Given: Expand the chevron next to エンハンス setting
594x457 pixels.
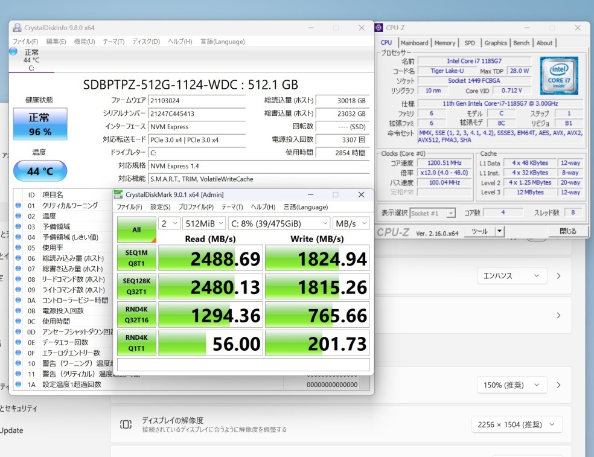Looking at the screenshot, I should click(559, 276).
